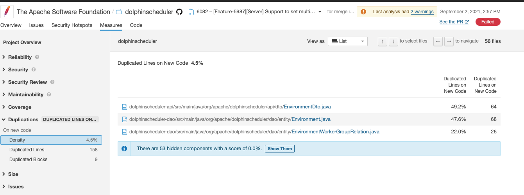Click the Apache feather logo

click(7, 12)
